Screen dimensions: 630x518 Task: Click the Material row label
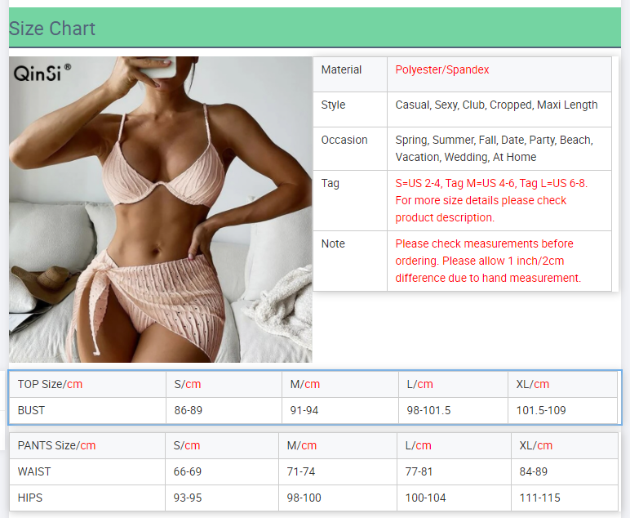tap(341, 70)
